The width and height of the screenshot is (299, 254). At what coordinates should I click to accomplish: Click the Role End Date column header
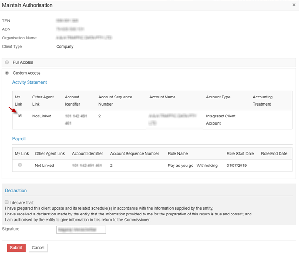(274, 154)
